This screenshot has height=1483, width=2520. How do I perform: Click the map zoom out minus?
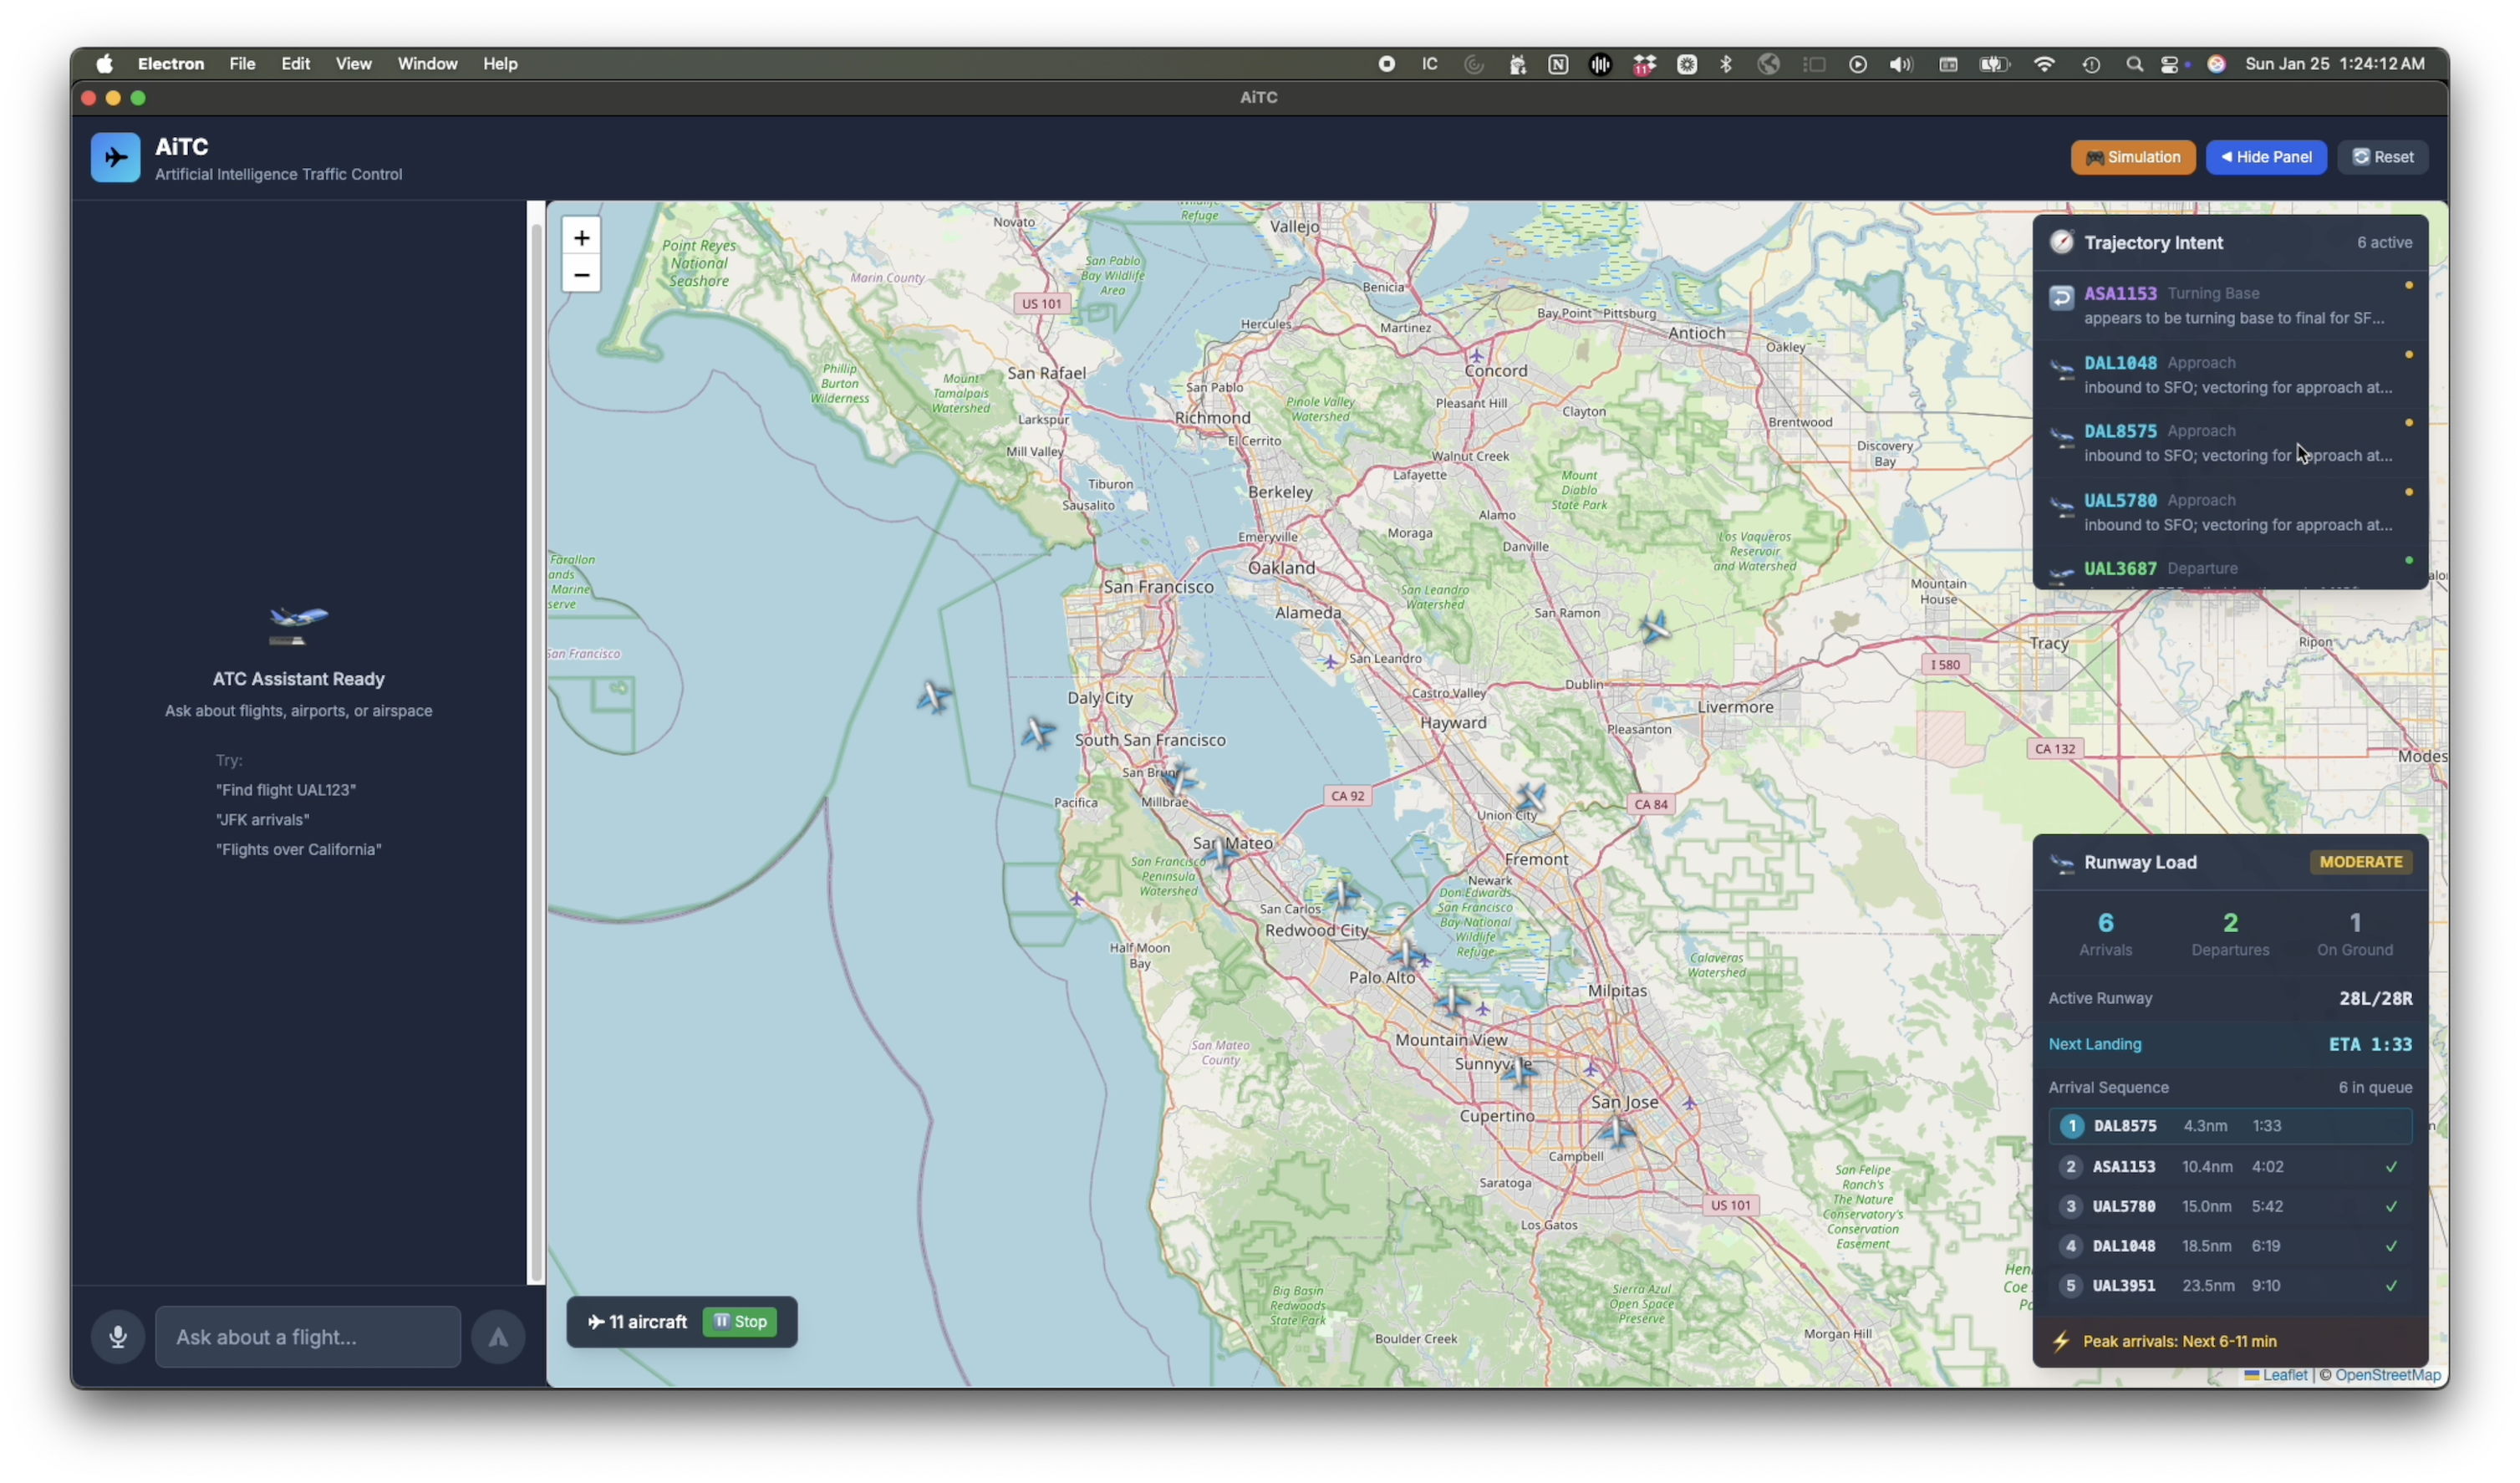click(581, 274)
